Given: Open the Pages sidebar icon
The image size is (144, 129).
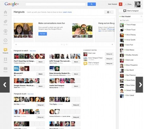Looking at the screenshot, I should click(x=5, y=59).
